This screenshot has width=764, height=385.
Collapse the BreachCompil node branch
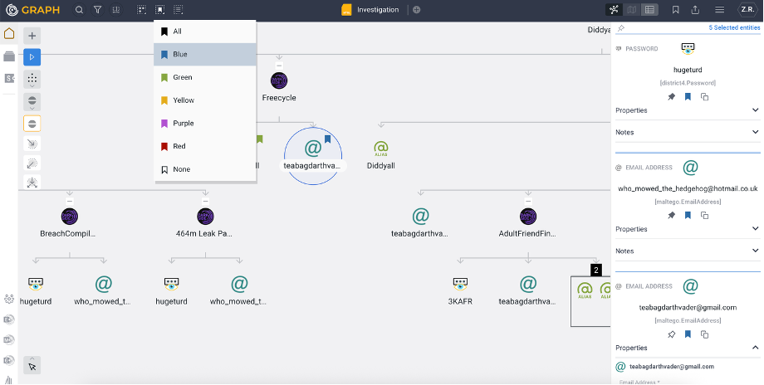[x=70, y=201]
